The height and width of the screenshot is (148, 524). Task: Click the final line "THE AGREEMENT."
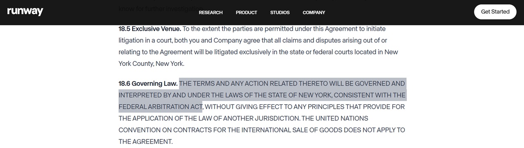pyautogui.click(x=146, y=142)
